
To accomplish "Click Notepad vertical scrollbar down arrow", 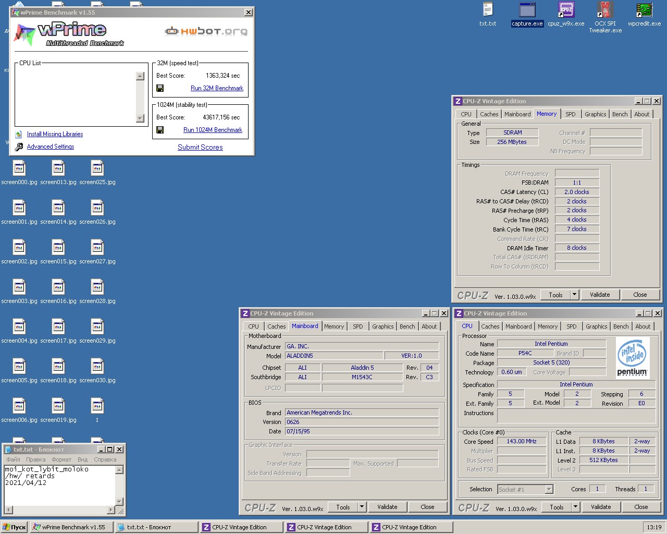I will coord(119,502).
